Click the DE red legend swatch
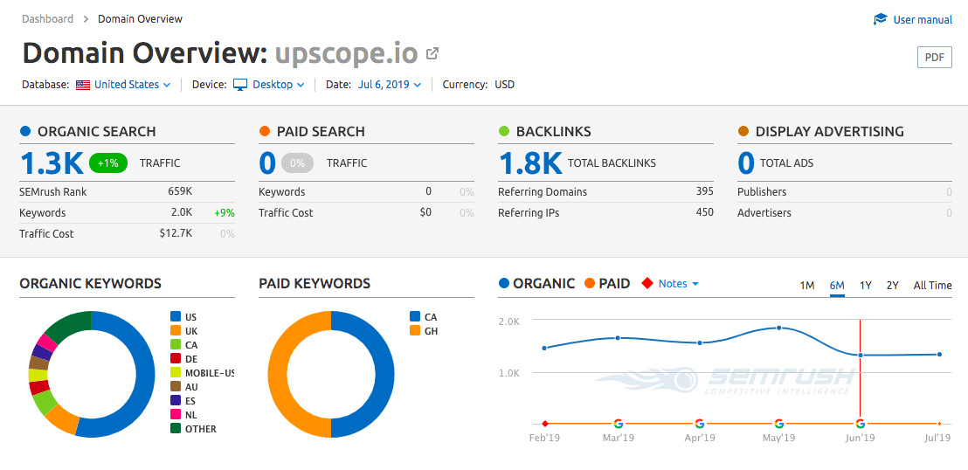968x470 pixels. [x=176, y=359]
